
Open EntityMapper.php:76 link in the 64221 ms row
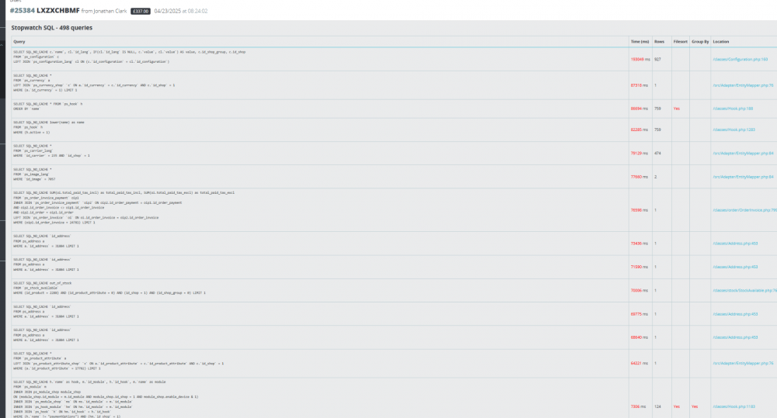(743, 363)
